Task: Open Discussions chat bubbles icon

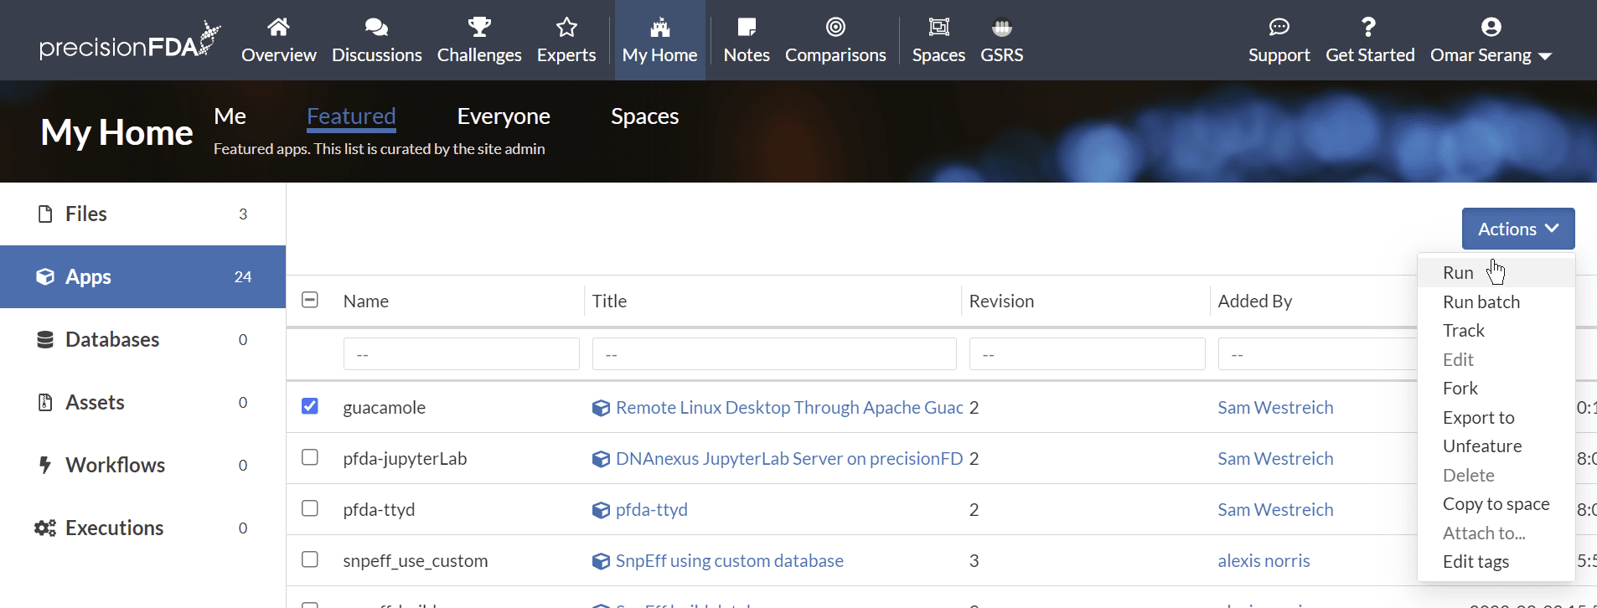Action: click(376, 28)
